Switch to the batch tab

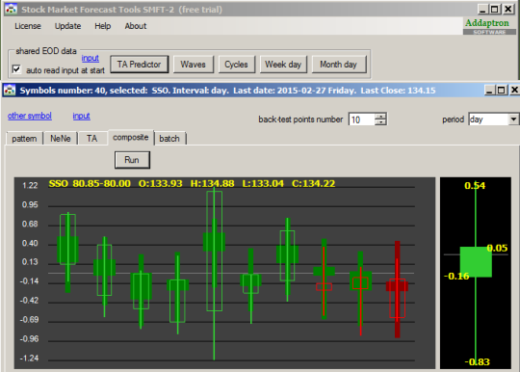point(169,139)
